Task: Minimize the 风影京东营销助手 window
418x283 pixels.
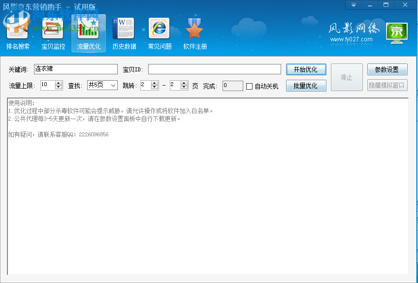Action: click(x=370, y=5)
